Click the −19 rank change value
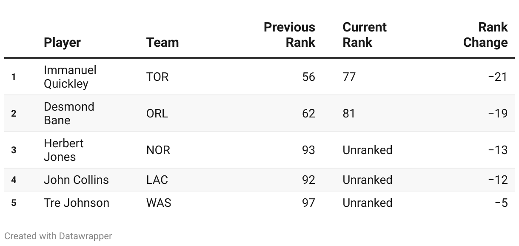519x246 pixels. (x=498, y=113)
